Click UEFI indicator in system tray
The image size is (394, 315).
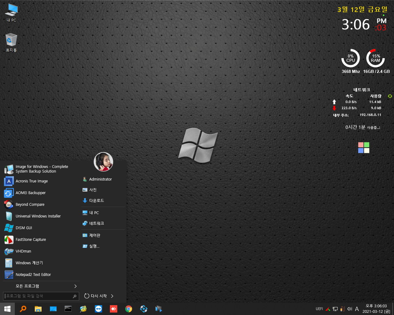[x=319, y=309]
